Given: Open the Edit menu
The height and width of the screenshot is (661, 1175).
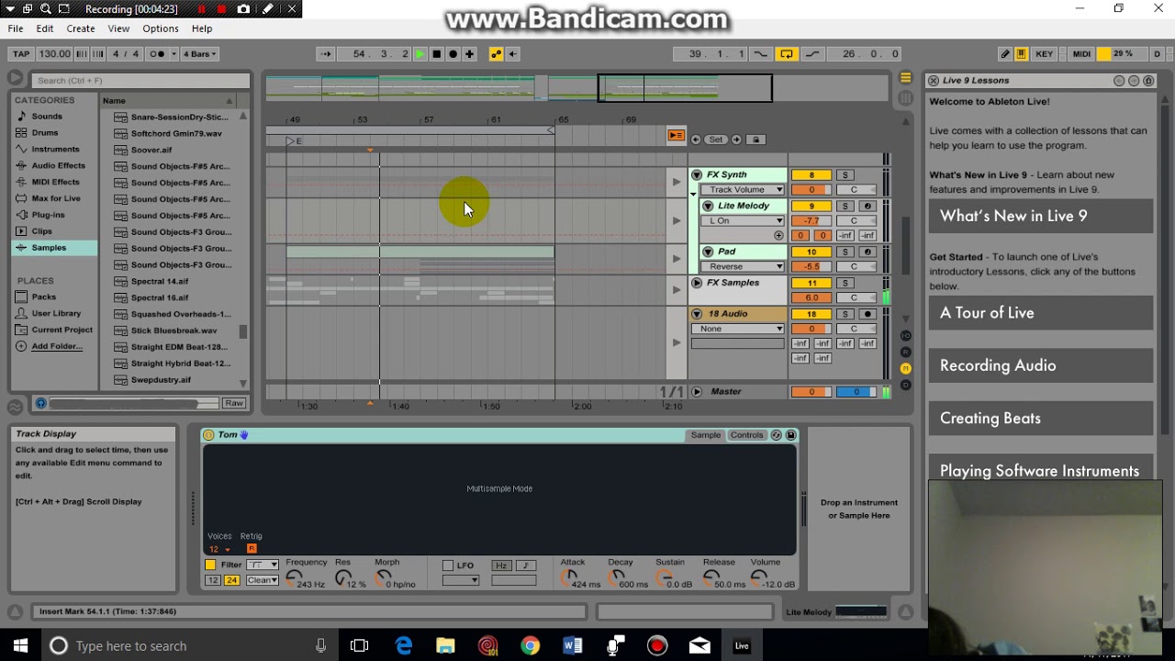Looking at the screenshot, I should (x=45, y=28).
